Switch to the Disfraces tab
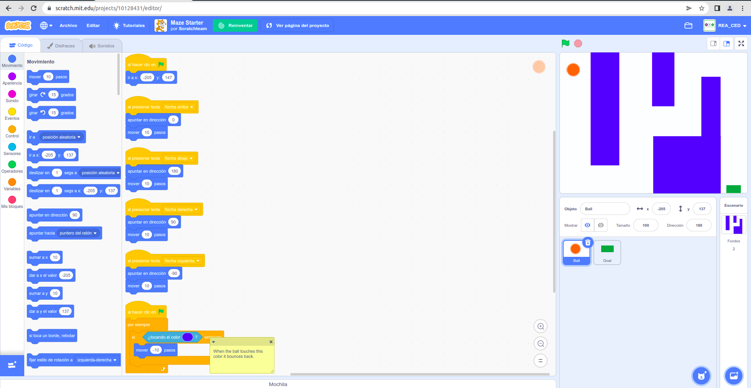751x388 pixels. coord(61,46)
